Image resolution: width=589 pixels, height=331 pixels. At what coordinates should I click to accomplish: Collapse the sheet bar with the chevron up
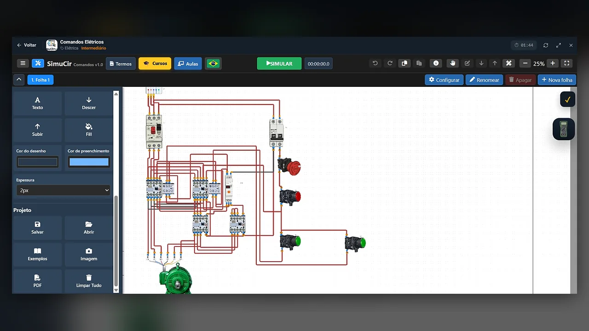click(19, 80)
